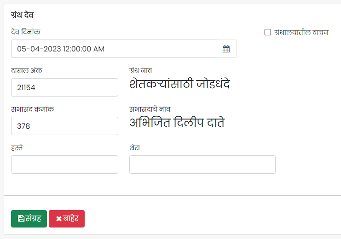Screen dimensions: 341x239
Task: Click the ग्रंथ देव heading
Action: click(x=22, y=15)
